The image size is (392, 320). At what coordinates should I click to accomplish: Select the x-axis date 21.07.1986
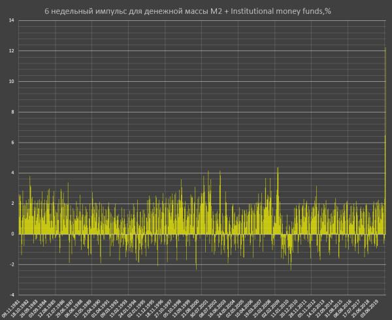pos(56,308)
